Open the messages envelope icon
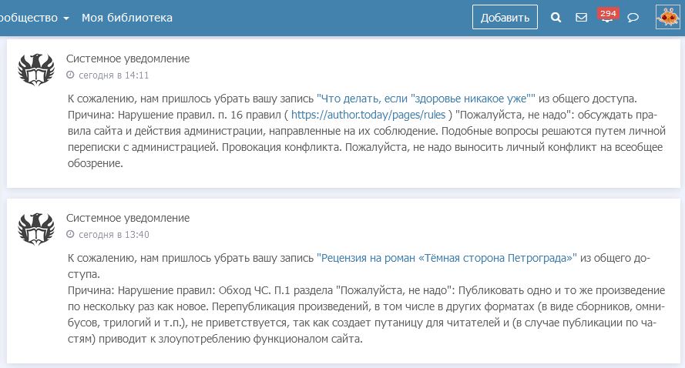The width and height of the screenshot is (685, 368). [582, 18]
